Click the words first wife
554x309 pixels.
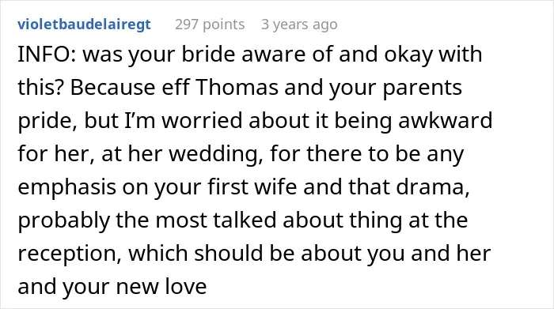coord(252,187)
